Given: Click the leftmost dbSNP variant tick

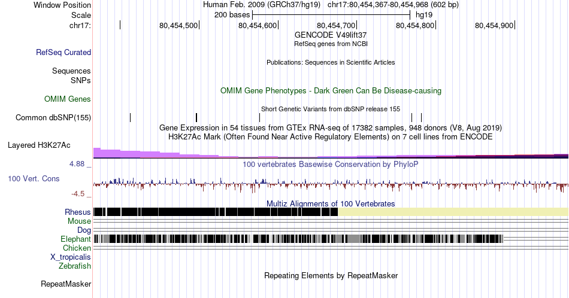Looking at the screenshot, I should [131, 117].
